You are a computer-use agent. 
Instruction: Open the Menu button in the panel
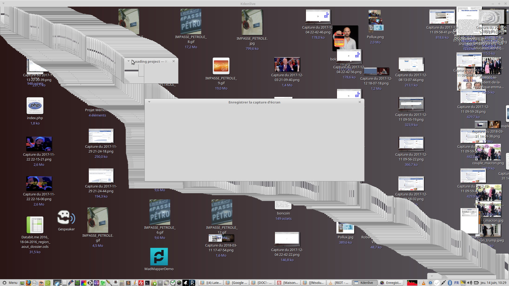[x=10, y=283]
